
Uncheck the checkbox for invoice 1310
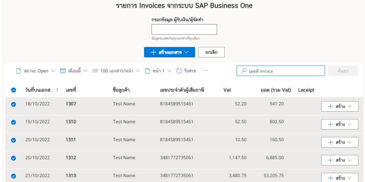(x=14, y=122)
